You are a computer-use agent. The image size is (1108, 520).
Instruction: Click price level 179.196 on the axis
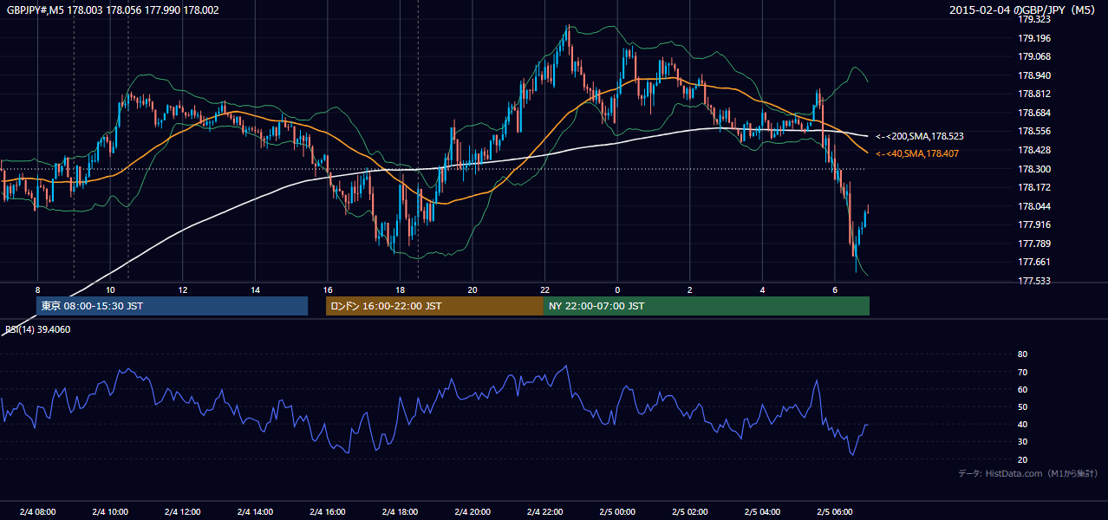(1033, 38)
